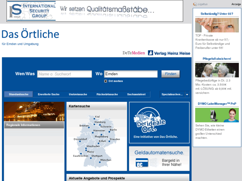Click the für Emden und Umgebung text
The width and height of the screenshot is (242, 181).
pos(20,44)
